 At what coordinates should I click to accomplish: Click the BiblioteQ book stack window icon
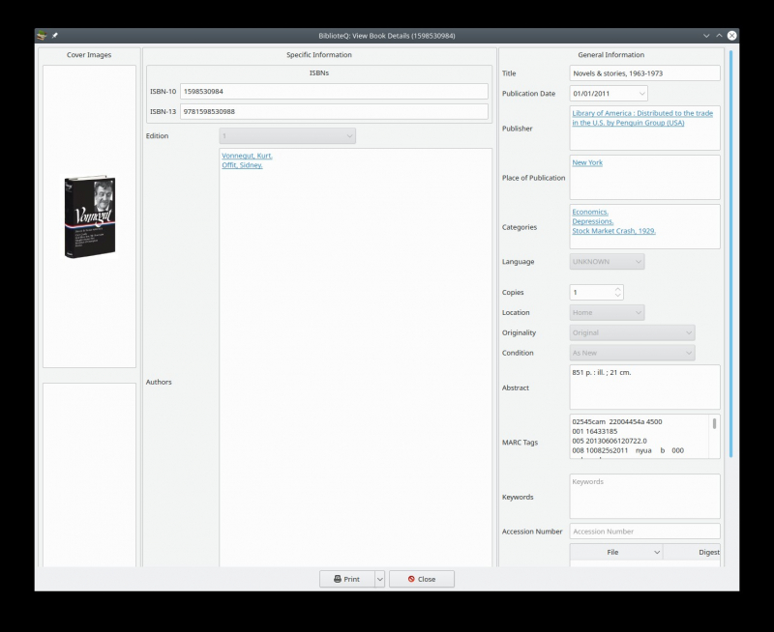coord(42,36)
